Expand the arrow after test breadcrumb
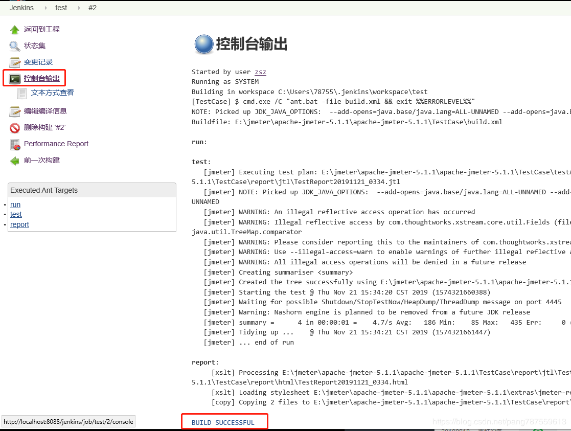The width and height of the screenshot is (571, 431). coord(79,8)
